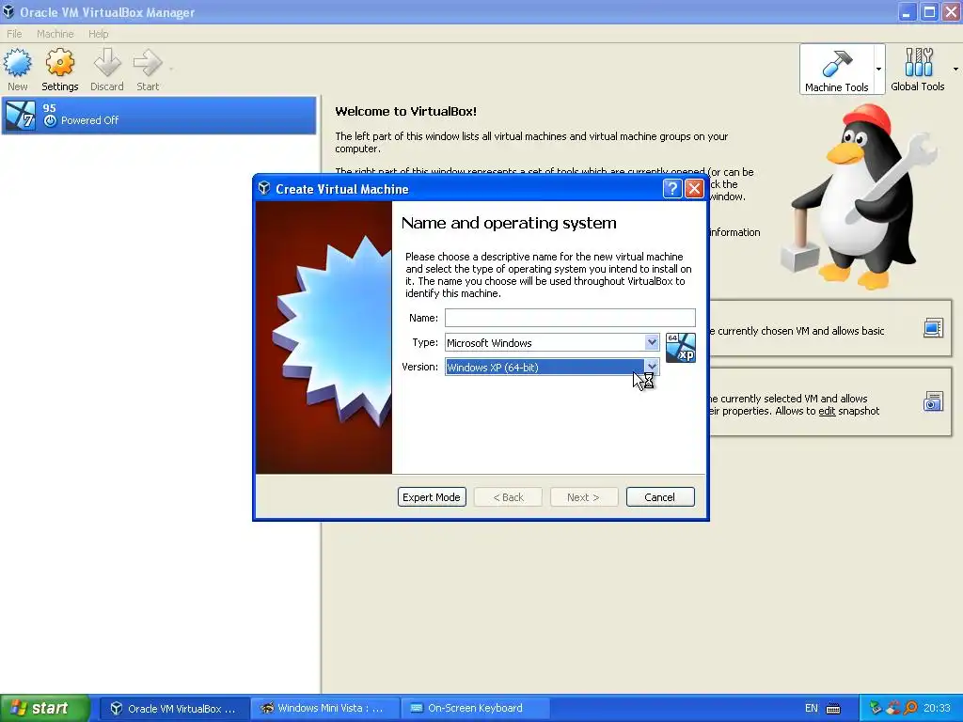Open the Machine menu

click(55, 34)
